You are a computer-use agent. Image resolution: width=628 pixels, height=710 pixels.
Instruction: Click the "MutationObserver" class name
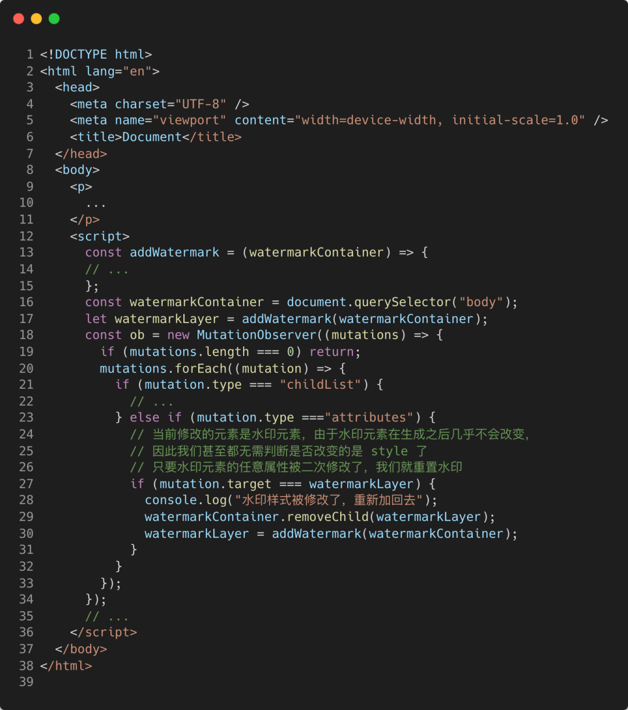(256, 335)
